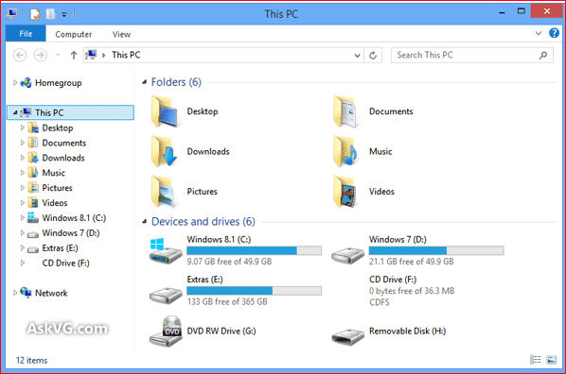Switch to Large icons view in status bar
566x374 pixels.
click(x=551, y=360)
